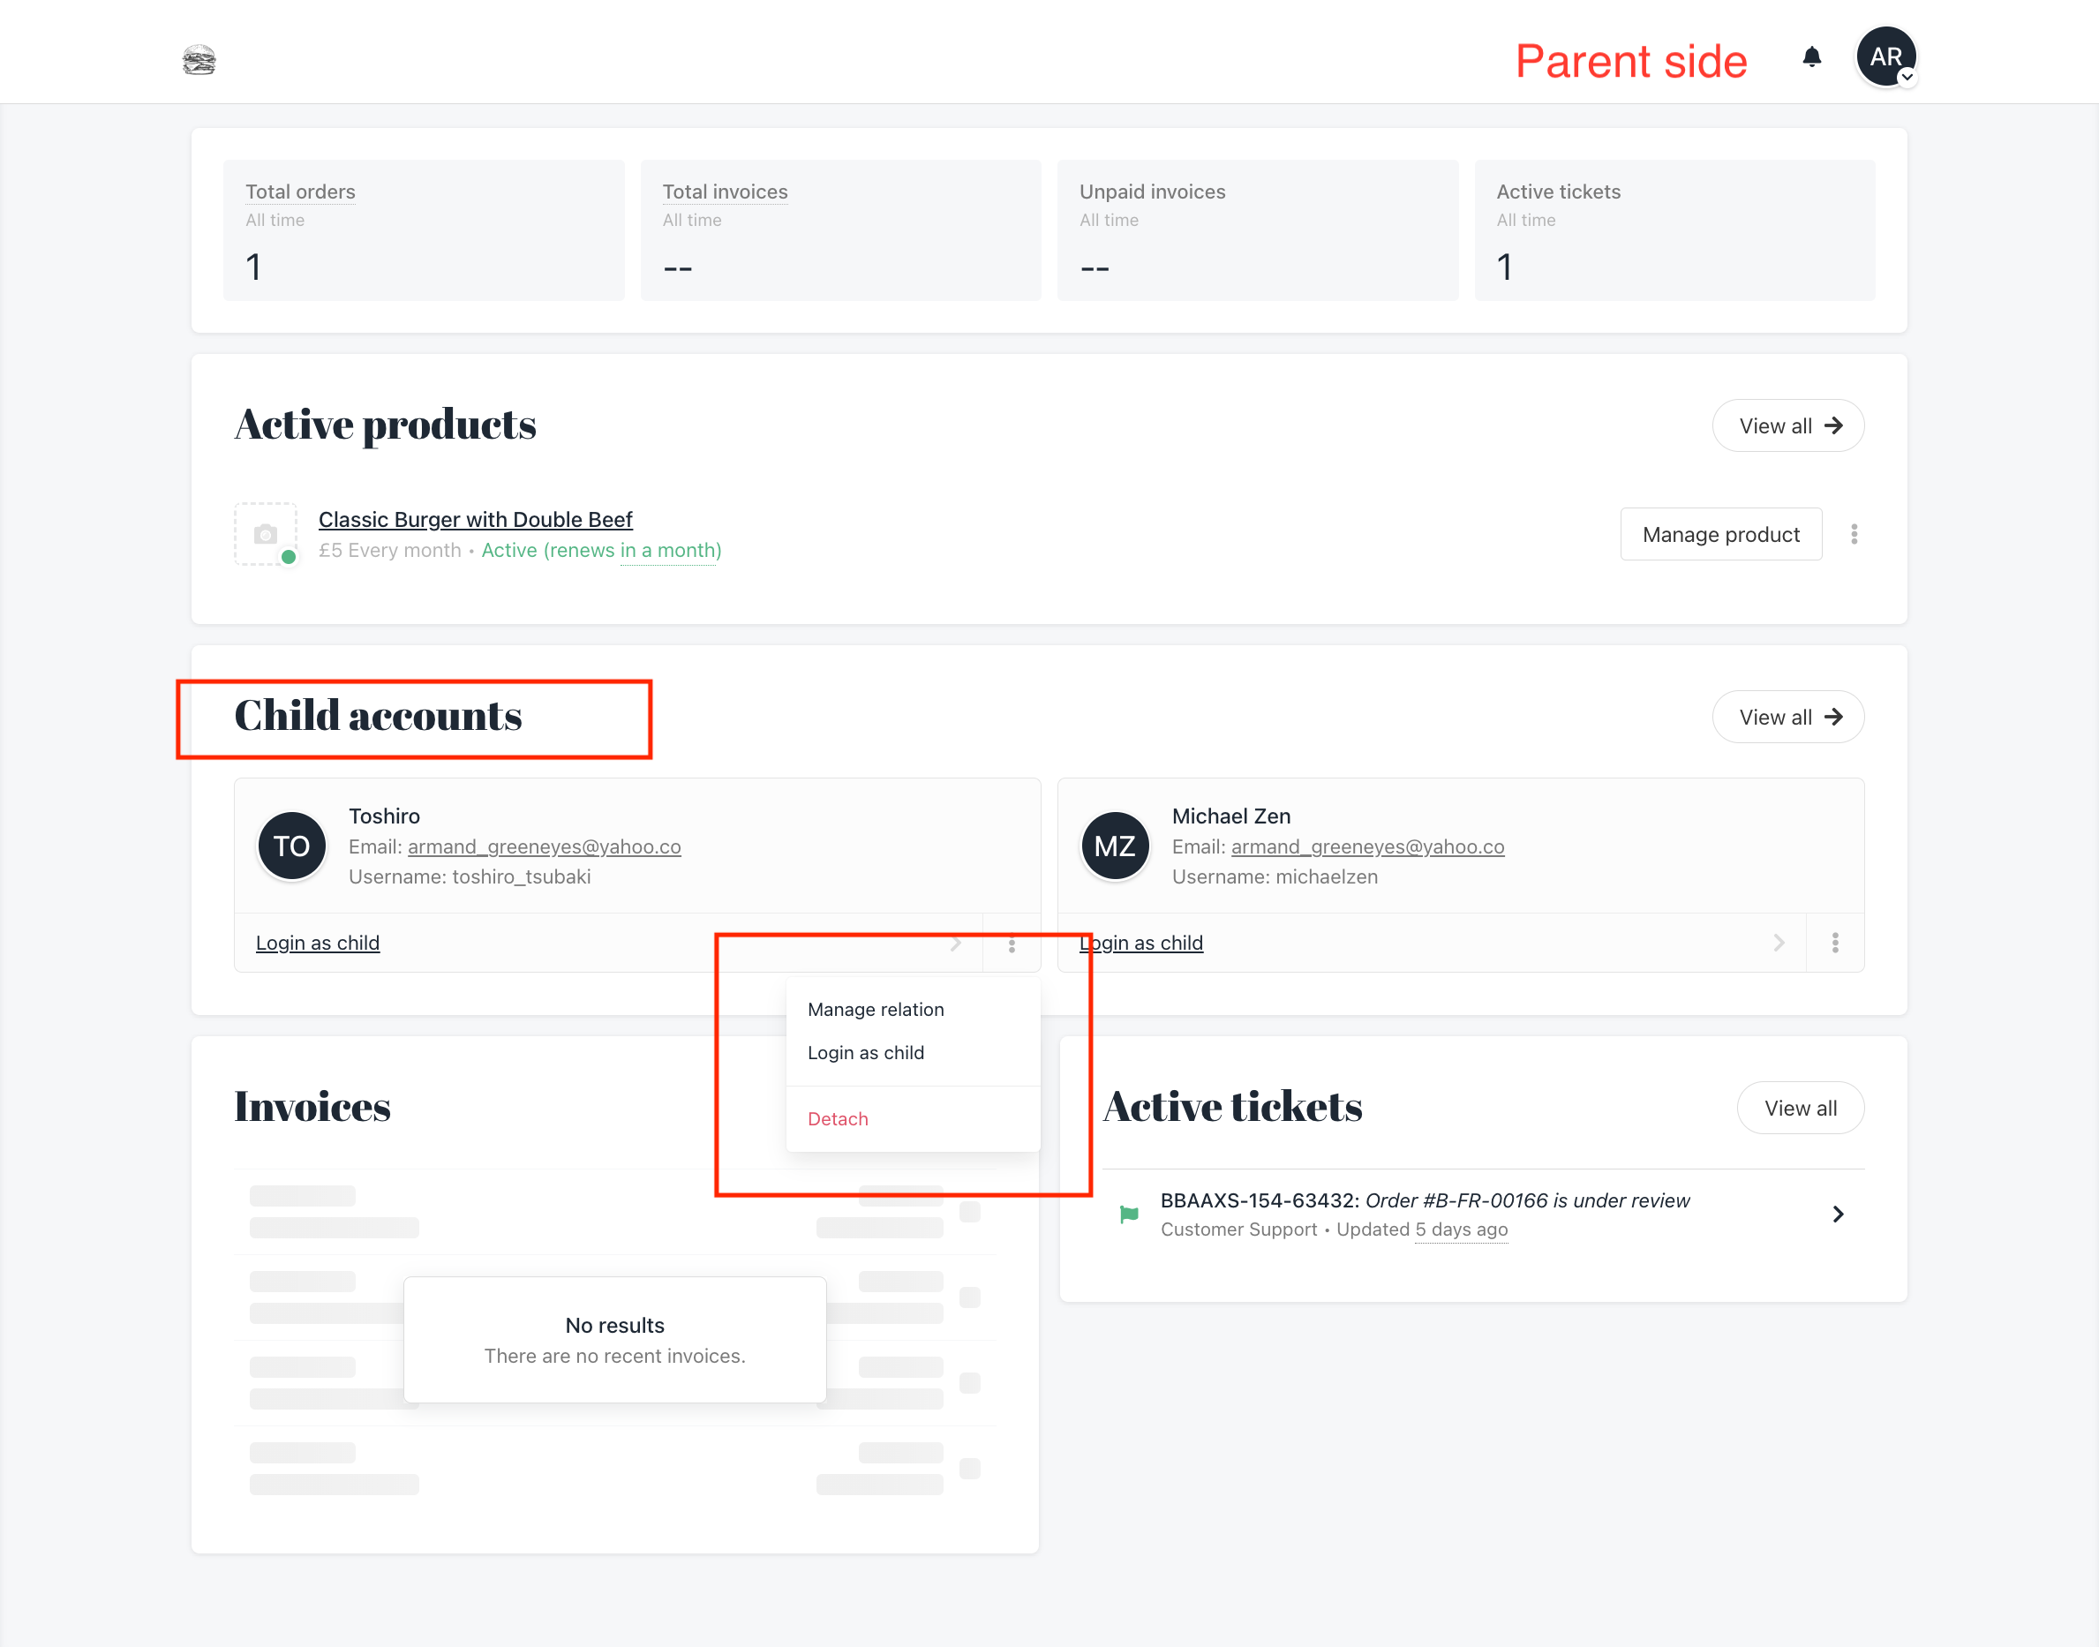The width and height of the screenshot is (2099, 1647).
Task: Click 'View all' tickets link
Action: tap(1801, 1107)
